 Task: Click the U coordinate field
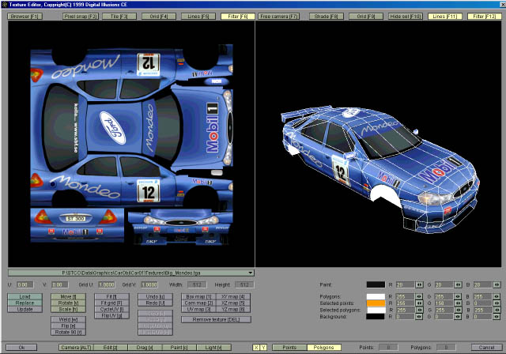(25, 284)
